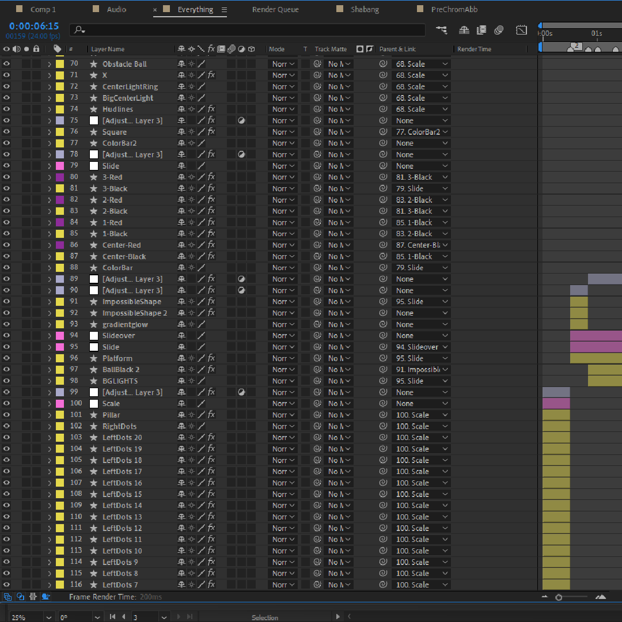Click the solid icon of layer Scale
Viewport: 622px width, 622px height.
(x=94, y=403)
